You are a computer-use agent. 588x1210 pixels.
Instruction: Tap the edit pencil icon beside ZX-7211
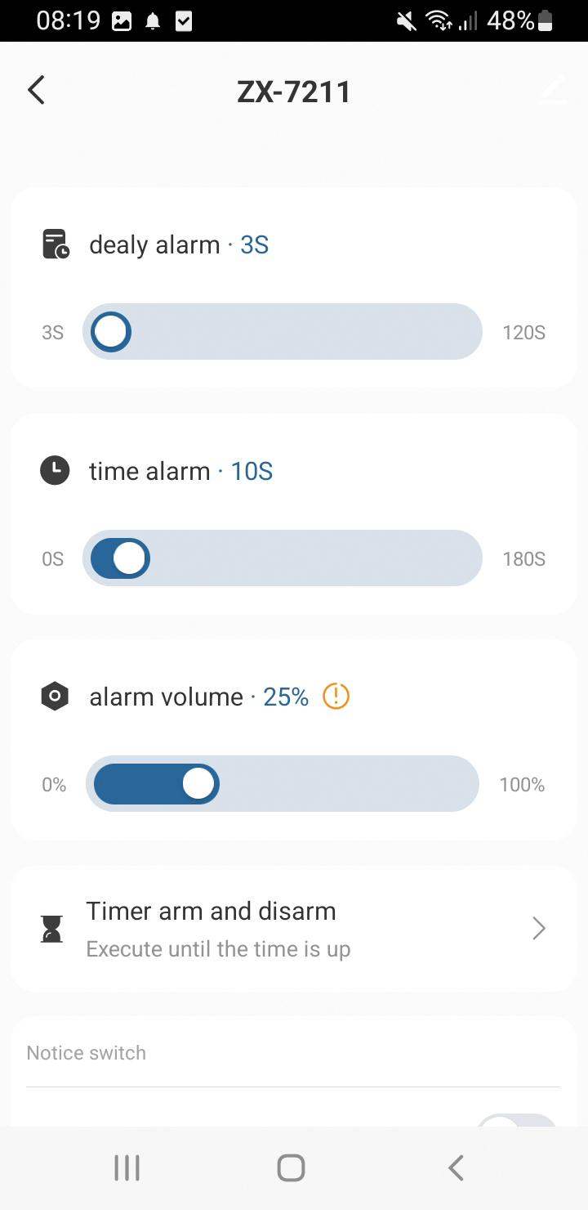pos(553,91)
